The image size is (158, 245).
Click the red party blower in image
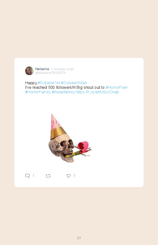tap(84, 146)
